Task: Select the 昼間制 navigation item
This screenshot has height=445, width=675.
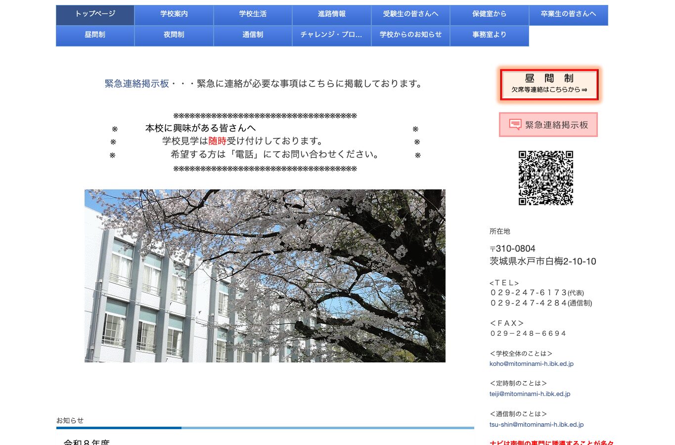Action: point(95,36)
